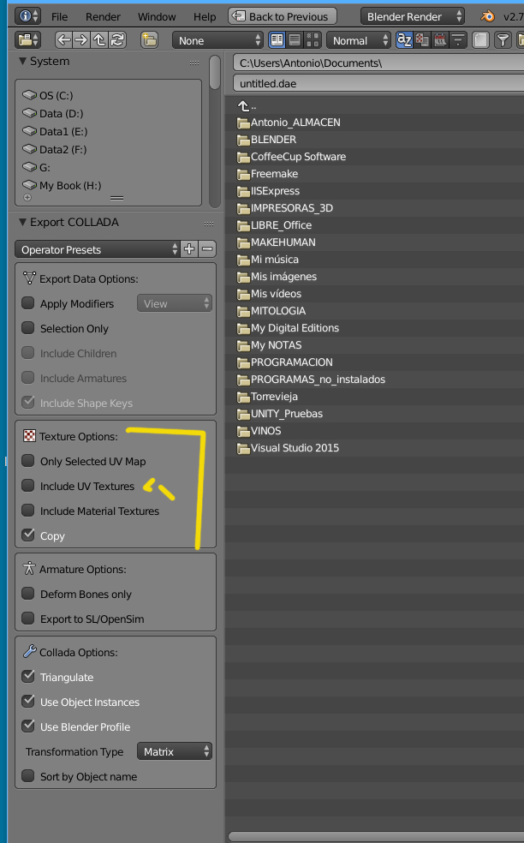
Task: Click the directory path field
Action: [x=378, y=63]
